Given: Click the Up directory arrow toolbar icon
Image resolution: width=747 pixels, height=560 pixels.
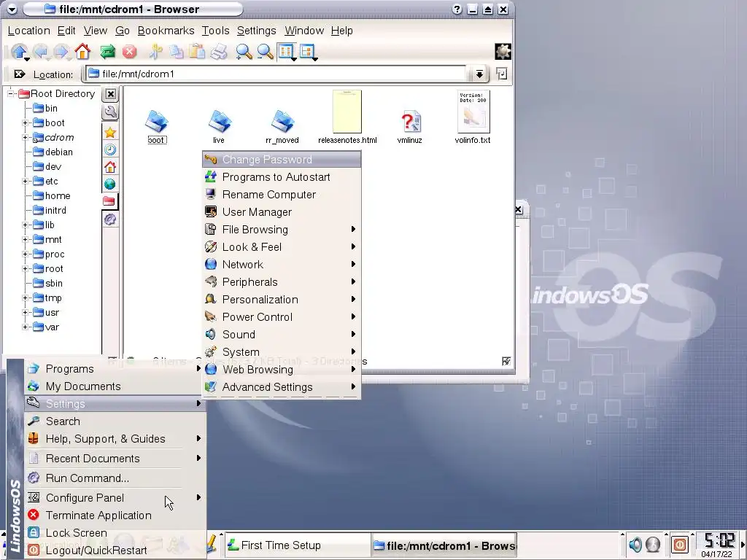Looking at the screenshot, I should pos(19,52).
